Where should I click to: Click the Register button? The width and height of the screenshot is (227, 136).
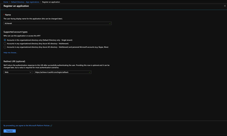point(9,131)
